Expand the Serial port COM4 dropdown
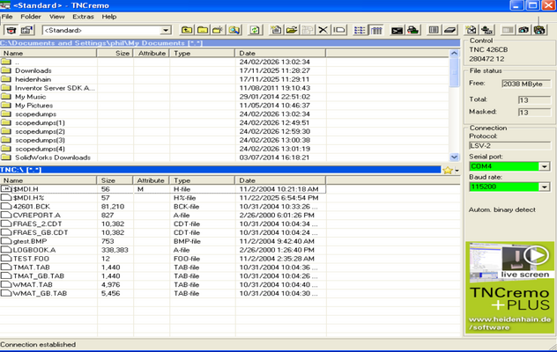This screenshot has width=557, height=352. pyautogui.click(x=544, y=166)
